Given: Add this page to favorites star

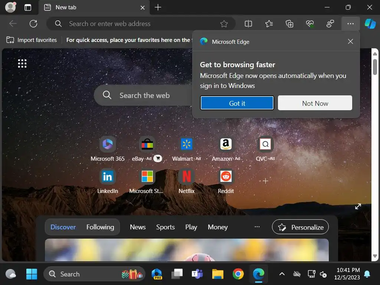Looking at the screenshot, I should [x=224, y=24].
